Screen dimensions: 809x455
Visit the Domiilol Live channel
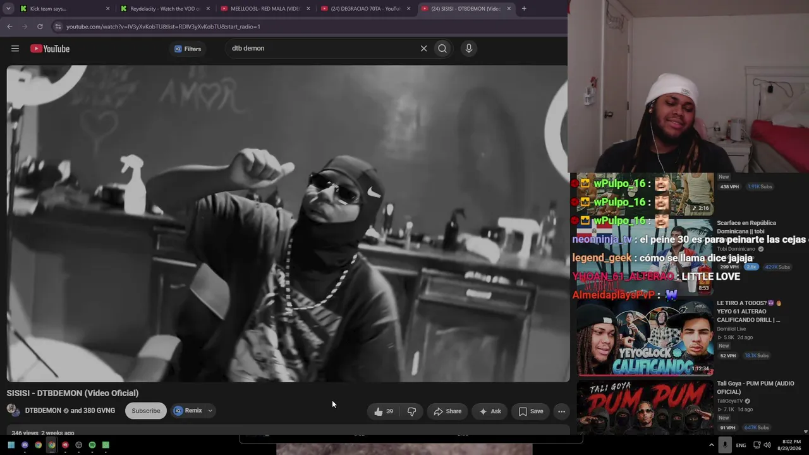click(x=731, y=329)
